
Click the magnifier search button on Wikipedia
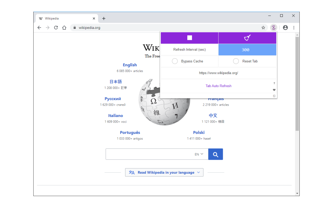pyautogui.click(x=216, y=154)
